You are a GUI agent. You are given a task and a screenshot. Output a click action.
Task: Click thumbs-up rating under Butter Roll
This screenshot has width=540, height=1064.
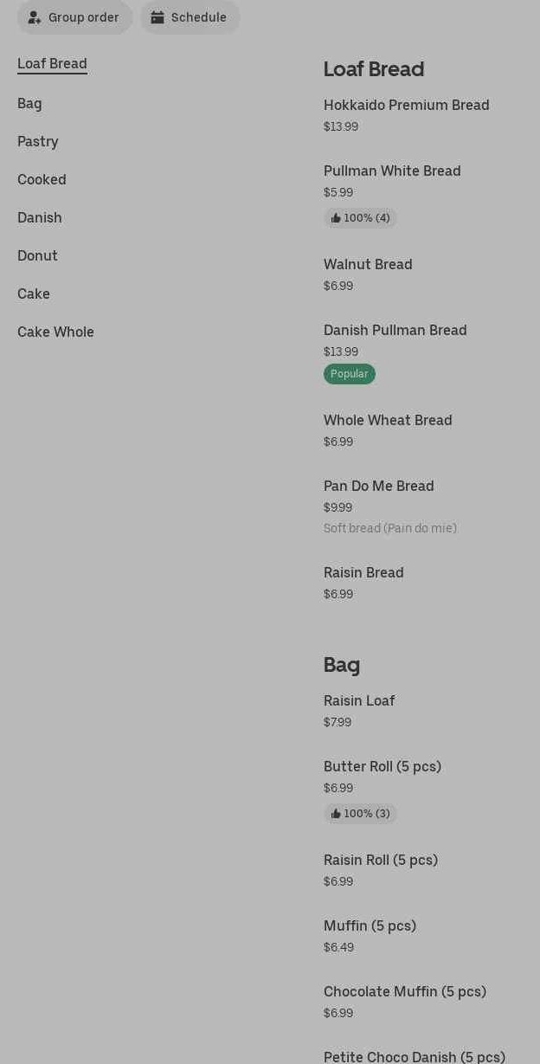360,814
